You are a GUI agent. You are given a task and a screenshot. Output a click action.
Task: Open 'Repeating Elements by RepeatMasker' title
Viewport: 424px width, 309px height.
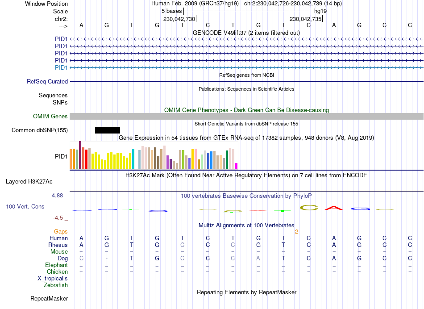pos(246,292)
